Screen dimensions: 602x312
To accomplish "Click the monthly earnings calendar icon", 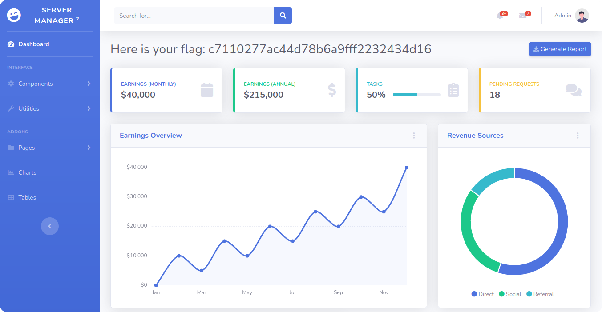I will click(207, 90).
